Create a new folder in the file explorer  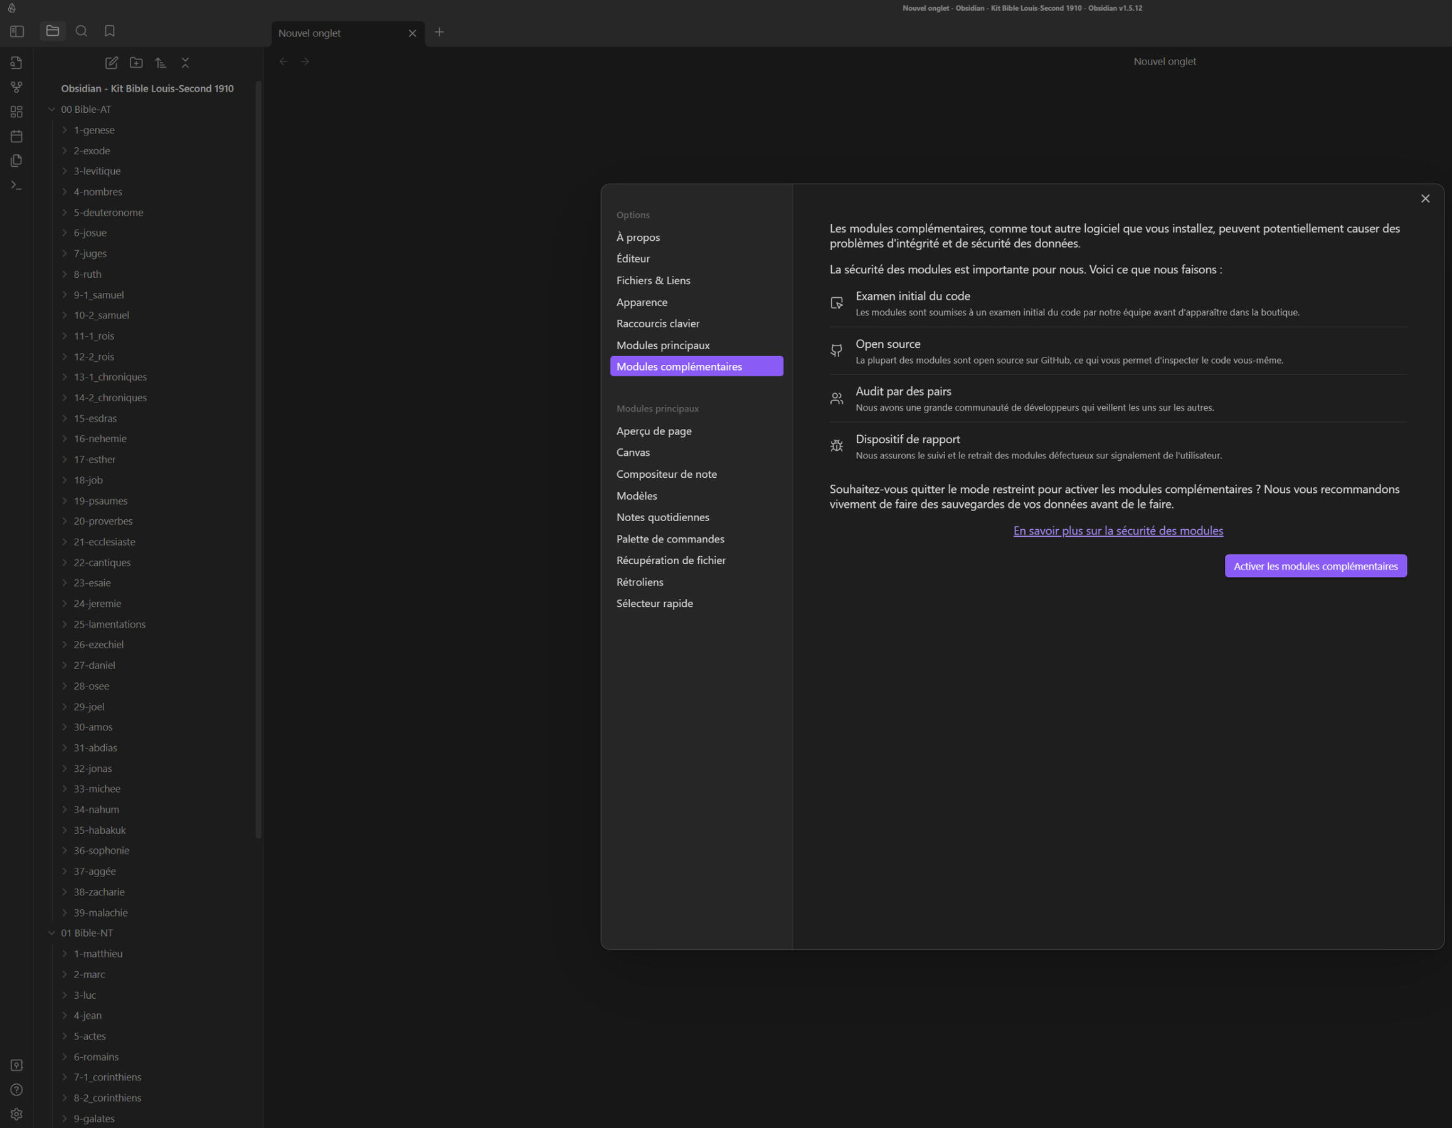(x=136, y=62)
